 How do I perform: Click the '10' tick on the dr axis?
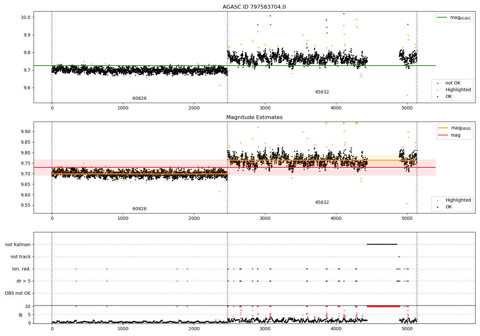pos(28,306)
